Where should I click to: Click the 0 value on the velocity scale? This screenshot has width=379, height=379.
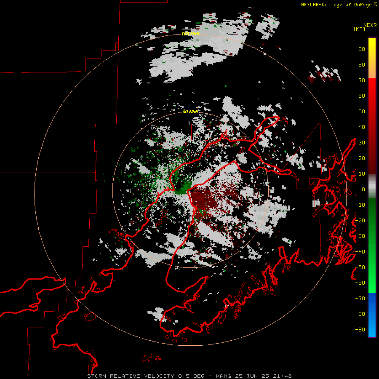click(x=363, y=189)
